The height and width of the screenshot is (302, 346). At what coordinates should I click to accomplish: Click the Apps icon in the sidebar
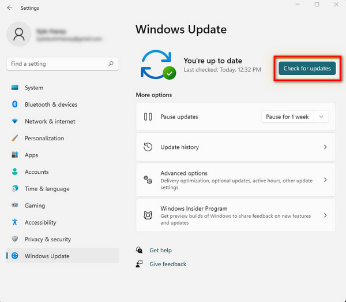(x=15, y=155)
